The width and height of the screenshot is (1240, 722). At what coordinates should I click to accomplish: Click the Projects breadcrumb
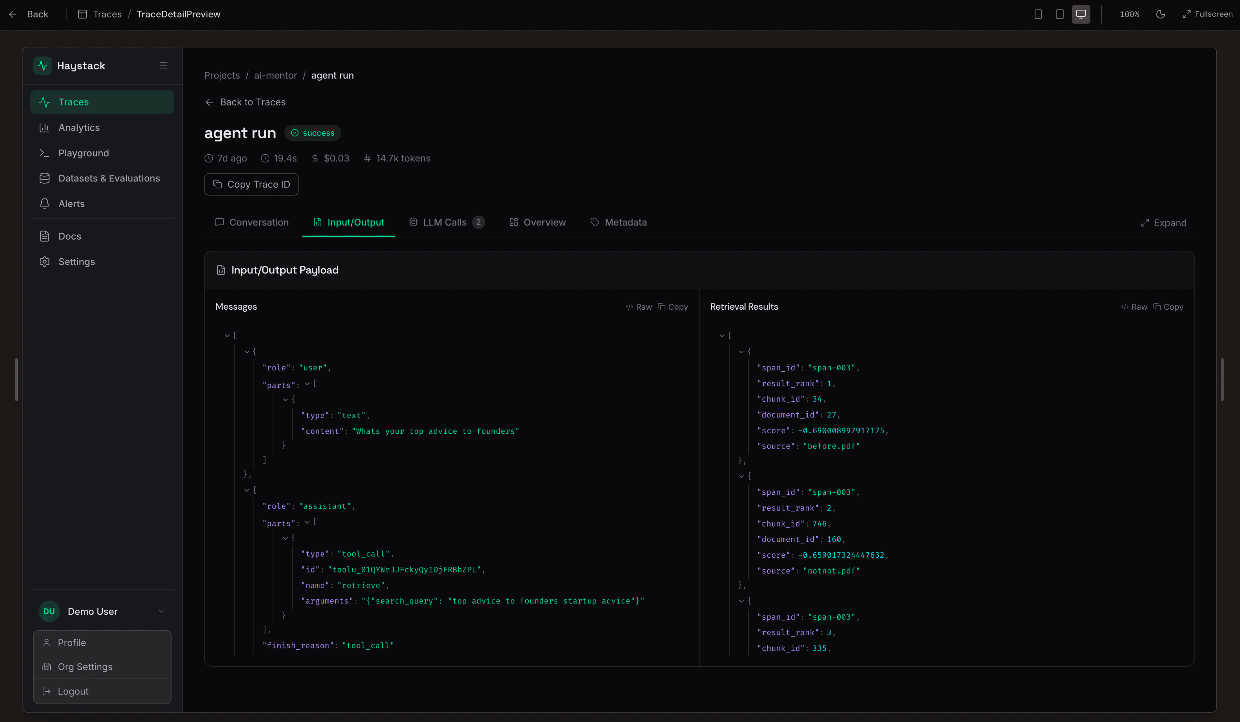(x=222, y=75)
